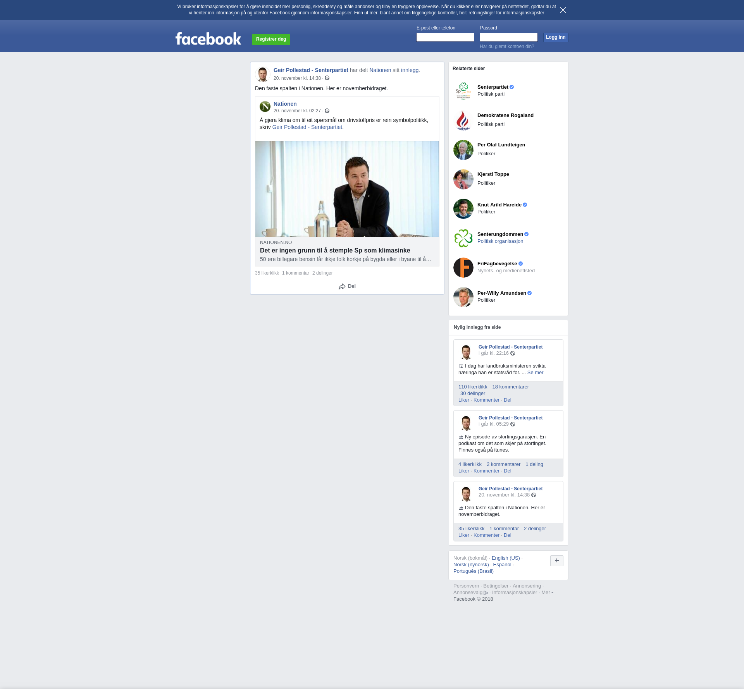Open the Senterungdommen clover logo
This screenshot has width=744, height=689.
click(463, 238)
